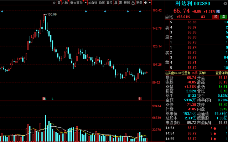Click the unlock padlock icon
This screenshot has width=228, height=142.
tap(133, 3)
